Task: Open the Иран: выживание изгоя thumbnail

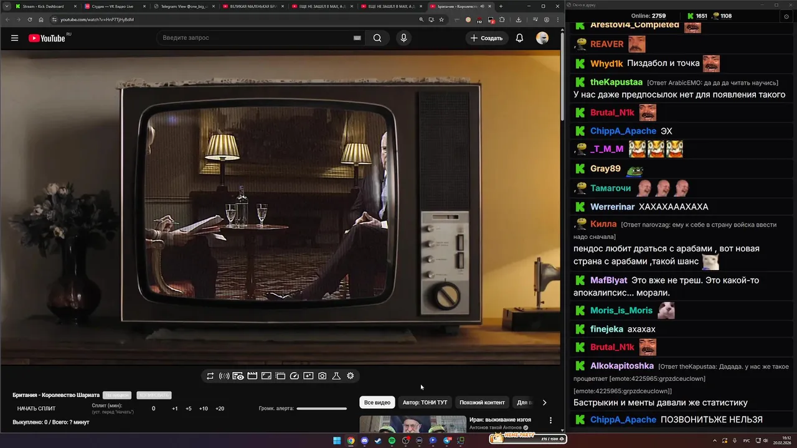Action: (413, 424)
